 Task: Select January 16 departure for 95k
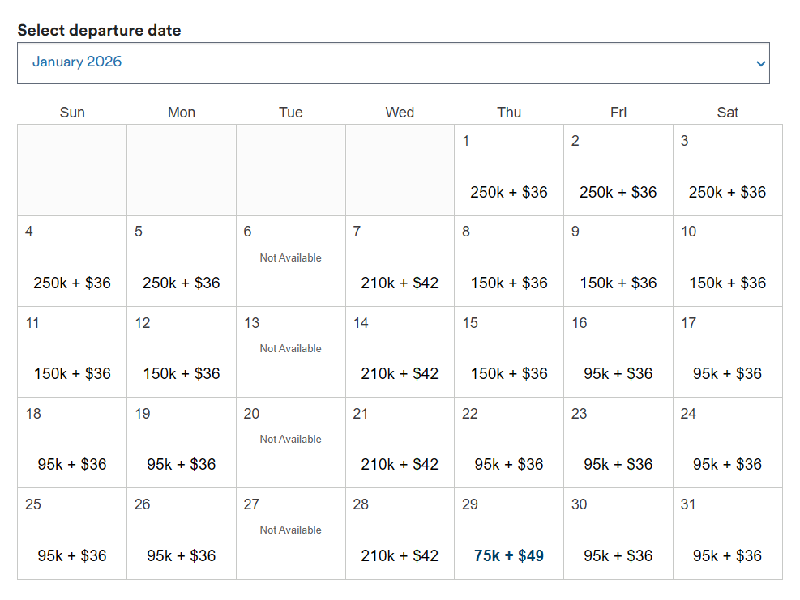coord(618,352)
